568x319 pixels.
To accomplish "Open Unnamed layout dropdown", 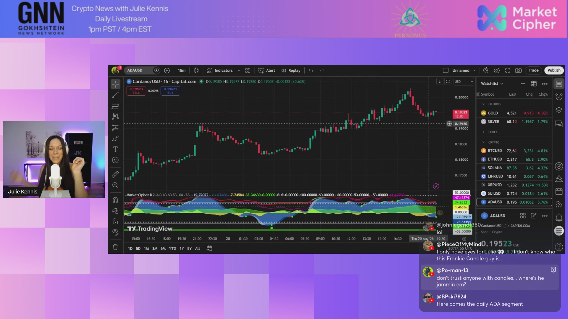I will click(x=475, y=70).
